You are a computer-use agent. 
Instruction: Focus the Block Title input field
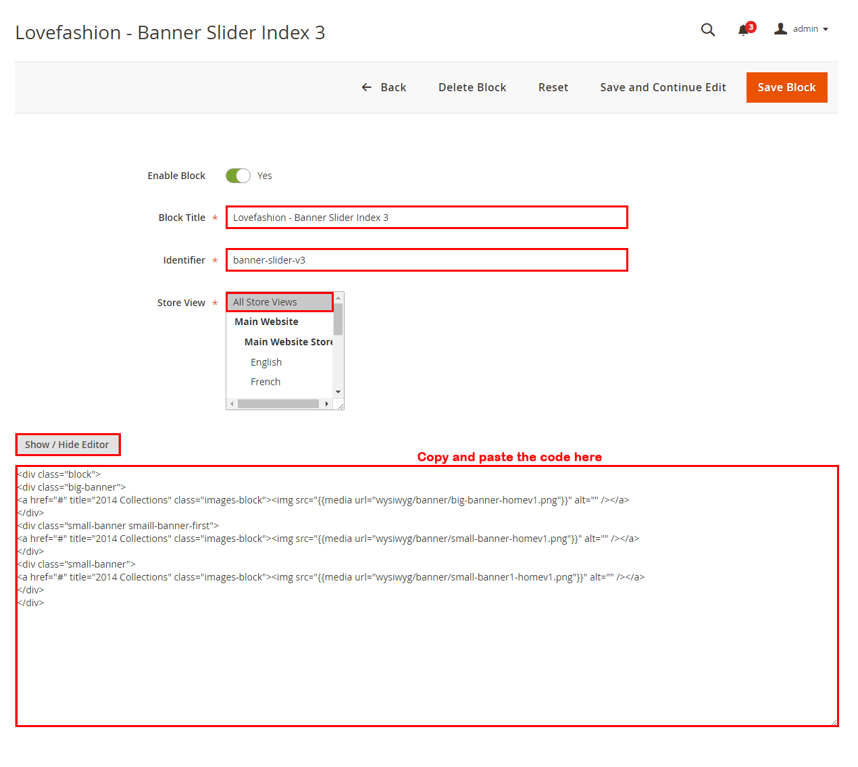click(x=426, y=218)
